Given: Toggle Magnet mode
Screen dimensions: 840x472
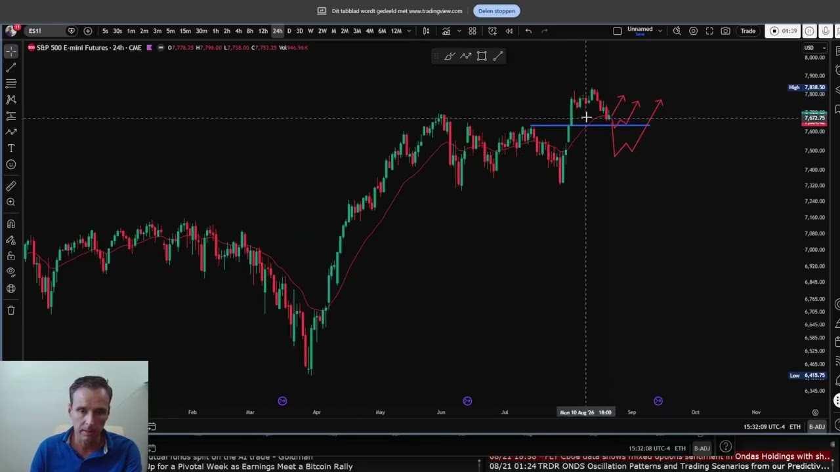Looking at the screenshot, I should (x=11, y=224).
